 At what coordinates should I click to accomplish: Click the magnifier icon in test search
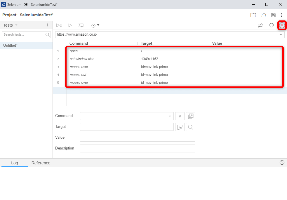[x=47, y=34]
